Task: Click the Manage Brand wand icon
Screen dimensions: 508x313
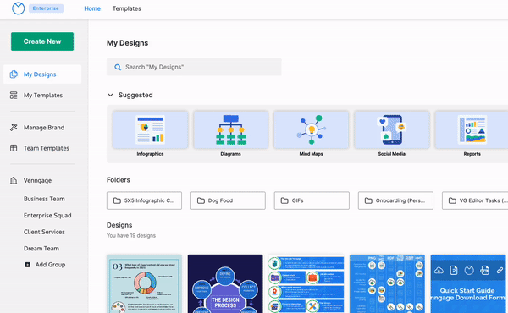Action: [14, 128]
